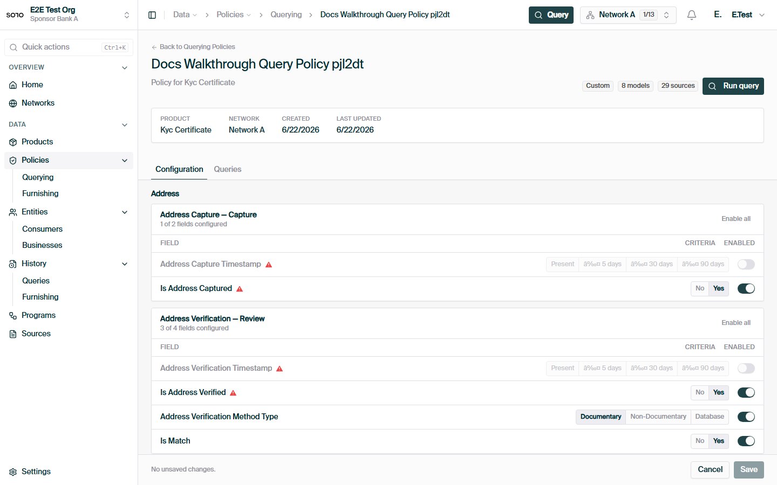Viewport: 777px width, 485px height.
Task: Select Database verification method
Action: click(710, 417)
